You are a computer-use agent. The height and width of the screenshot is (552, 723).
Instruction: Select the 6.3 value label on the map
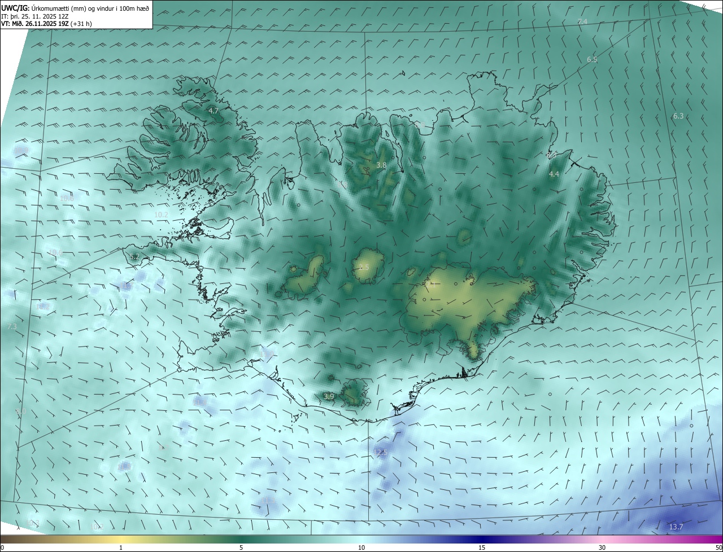pyautogui.click(x=678, y=116)
